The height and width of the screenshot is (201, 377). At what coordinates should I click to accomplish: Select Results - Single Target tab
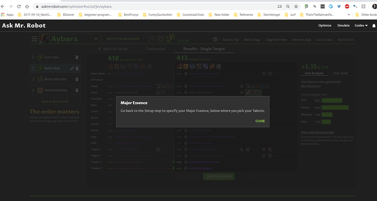point(204,49)
